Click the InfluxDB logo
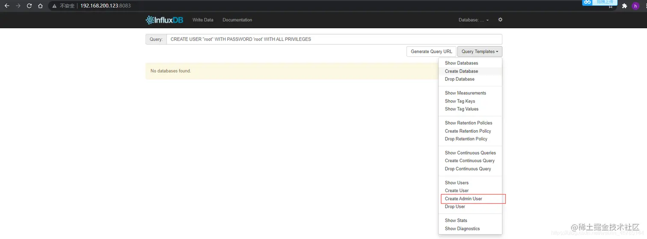Screen dimensions: 647x239 point(164,20)
